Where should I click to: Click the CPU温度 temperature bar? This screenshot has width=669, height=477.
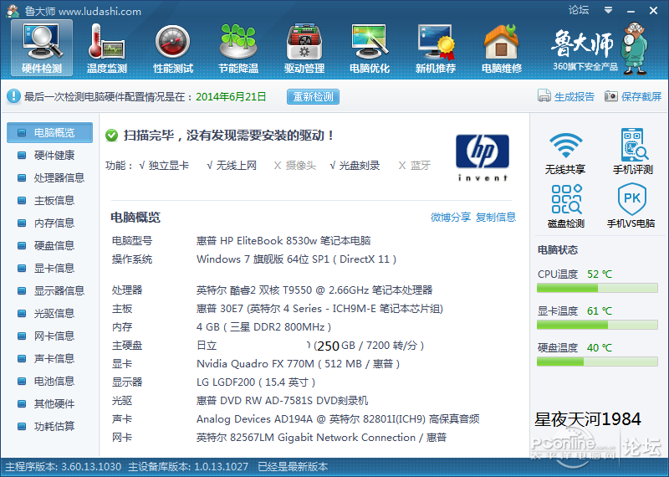(597, 288)
